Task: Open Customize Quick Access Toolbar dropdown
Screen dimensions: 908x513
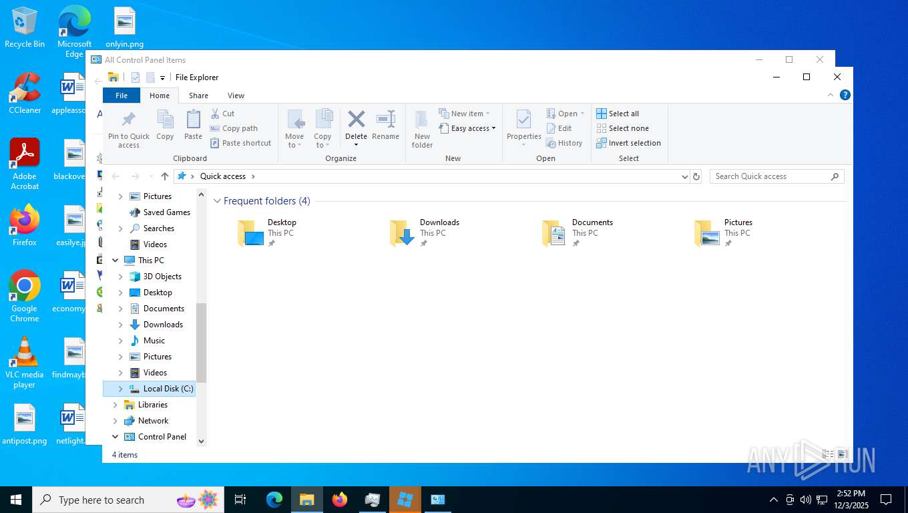Action: tap(162, 78)
